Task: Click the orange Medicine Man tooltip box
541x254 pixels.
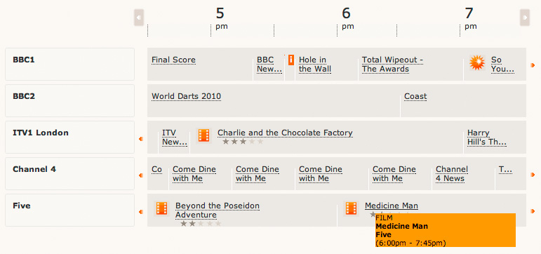Action: click(x=446, y=230)
